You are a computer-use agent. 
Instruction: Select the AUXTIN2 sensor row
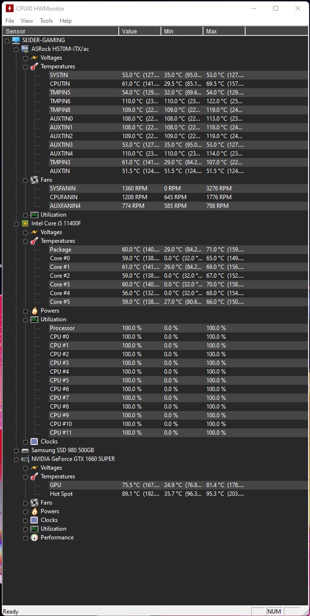178,136
